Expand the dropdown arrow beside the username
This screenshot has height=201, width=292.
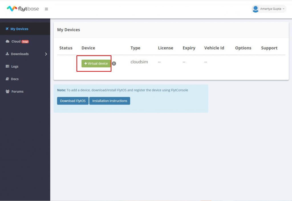283,9
